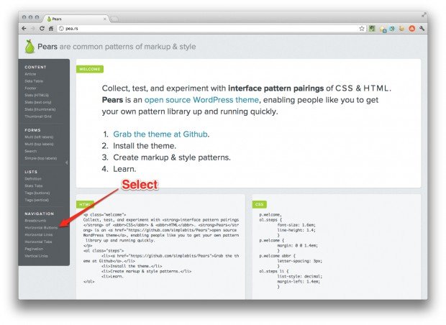Open the yellow extension with the blue badge
Screen dimensions: 446x325
pos(383,29)
